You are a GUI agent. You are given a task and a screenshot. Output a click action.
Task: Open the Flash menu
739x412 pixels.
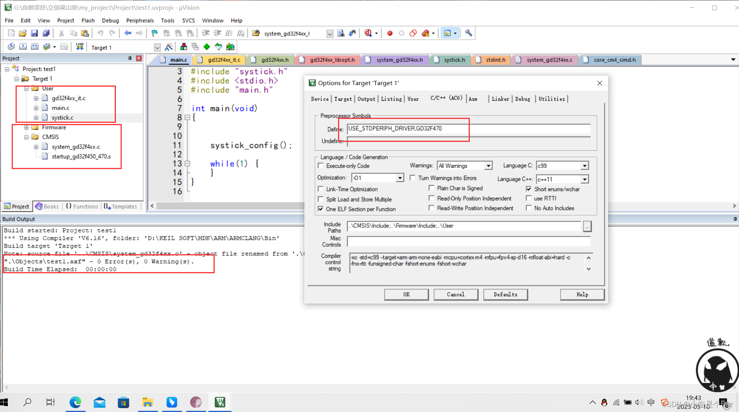click(88, 21)
